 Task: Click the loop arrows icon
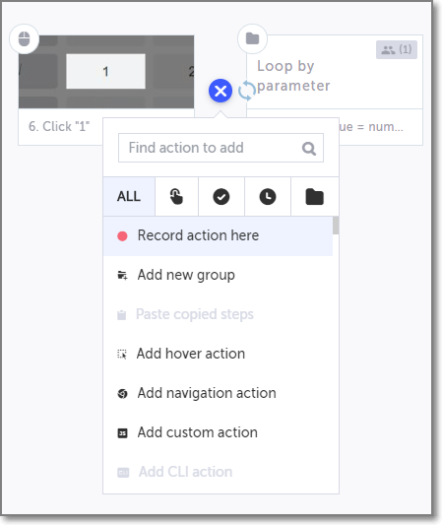pyautogui.click(x=247, y=91)
